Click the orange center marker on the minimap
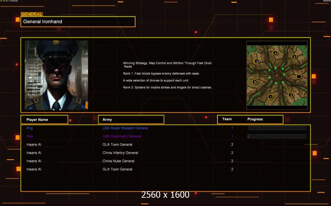Image resolution: width=331 pixels, height=206 pixels. pyautogui.click(x=277, y=75)
